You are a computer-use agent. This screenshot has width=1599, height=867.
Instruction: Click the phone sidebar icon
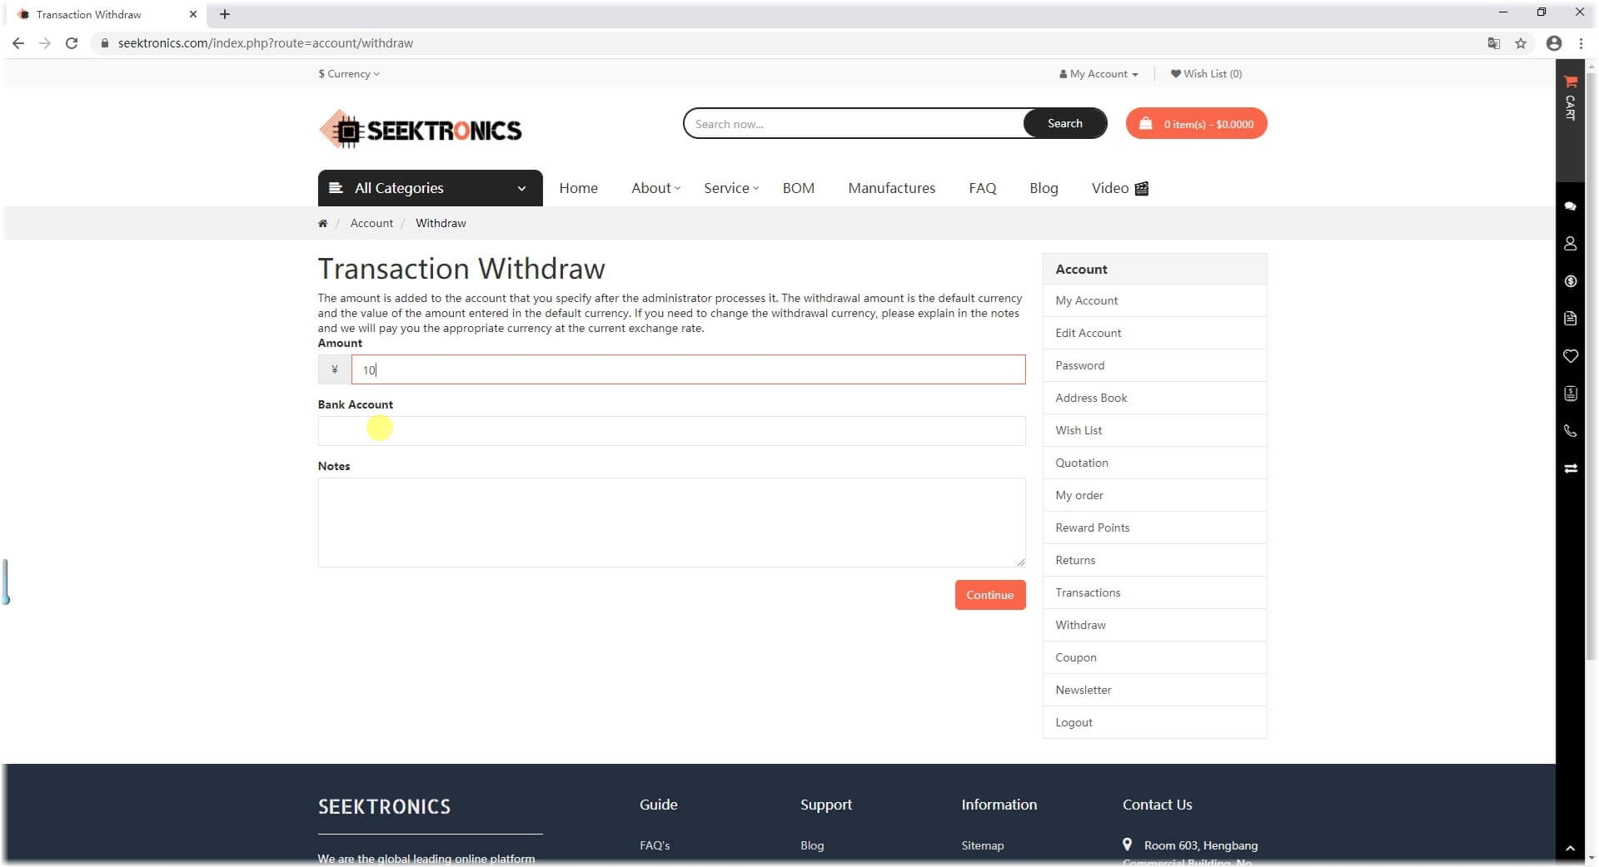pyautogui.click(x=1570, y=431)
